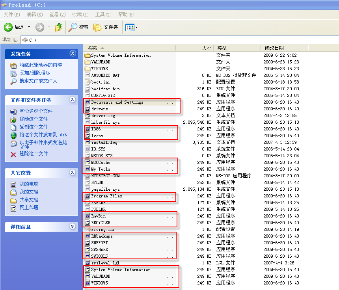Select the rising.ini file icon
The width and height of the screenshot is (339, 290).
click(88, 229)
